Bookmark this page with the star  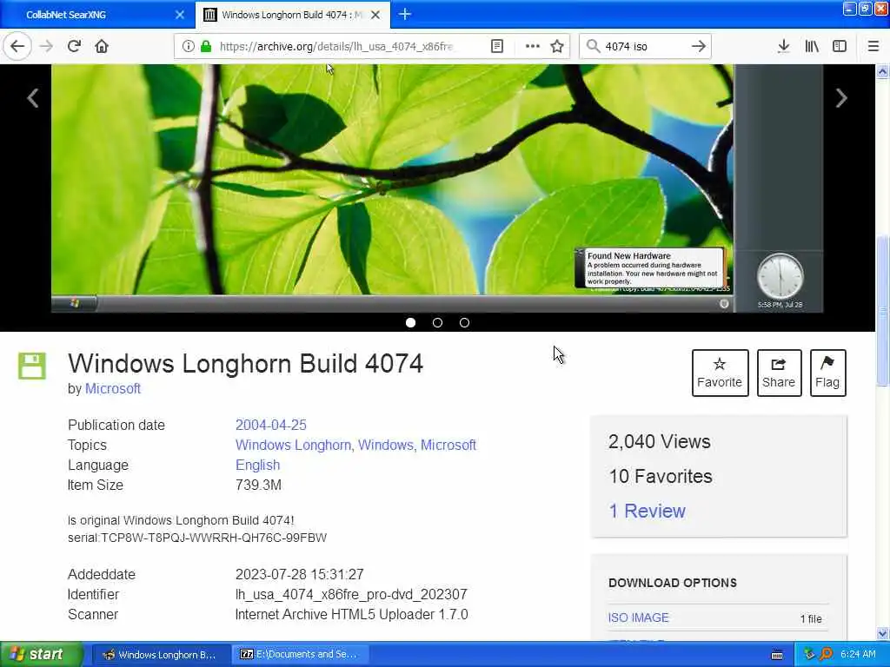click(x=557, y=46)
